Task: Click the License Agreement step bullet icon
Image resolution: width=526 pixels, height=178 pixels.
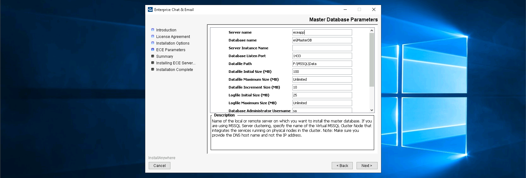Action: coord(153,36)
